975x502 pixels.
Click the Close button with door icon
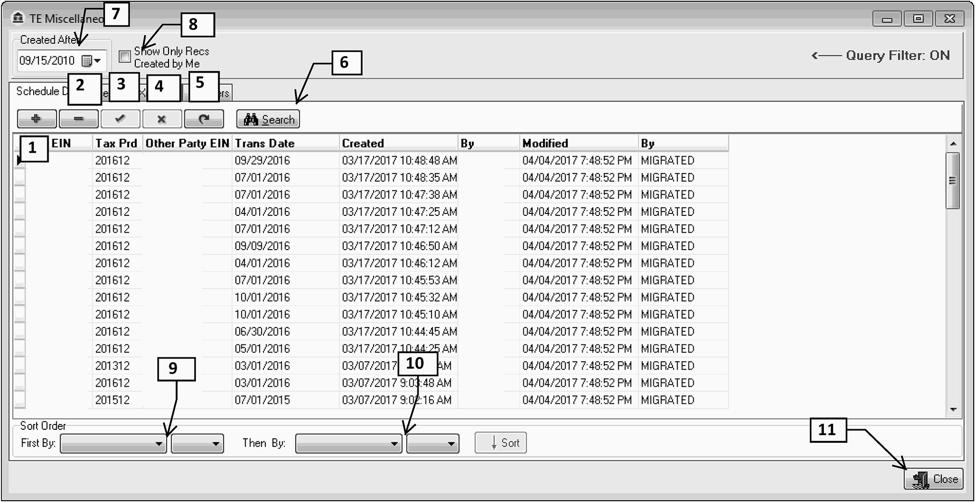pyautogui.click(x=933, y=479)
